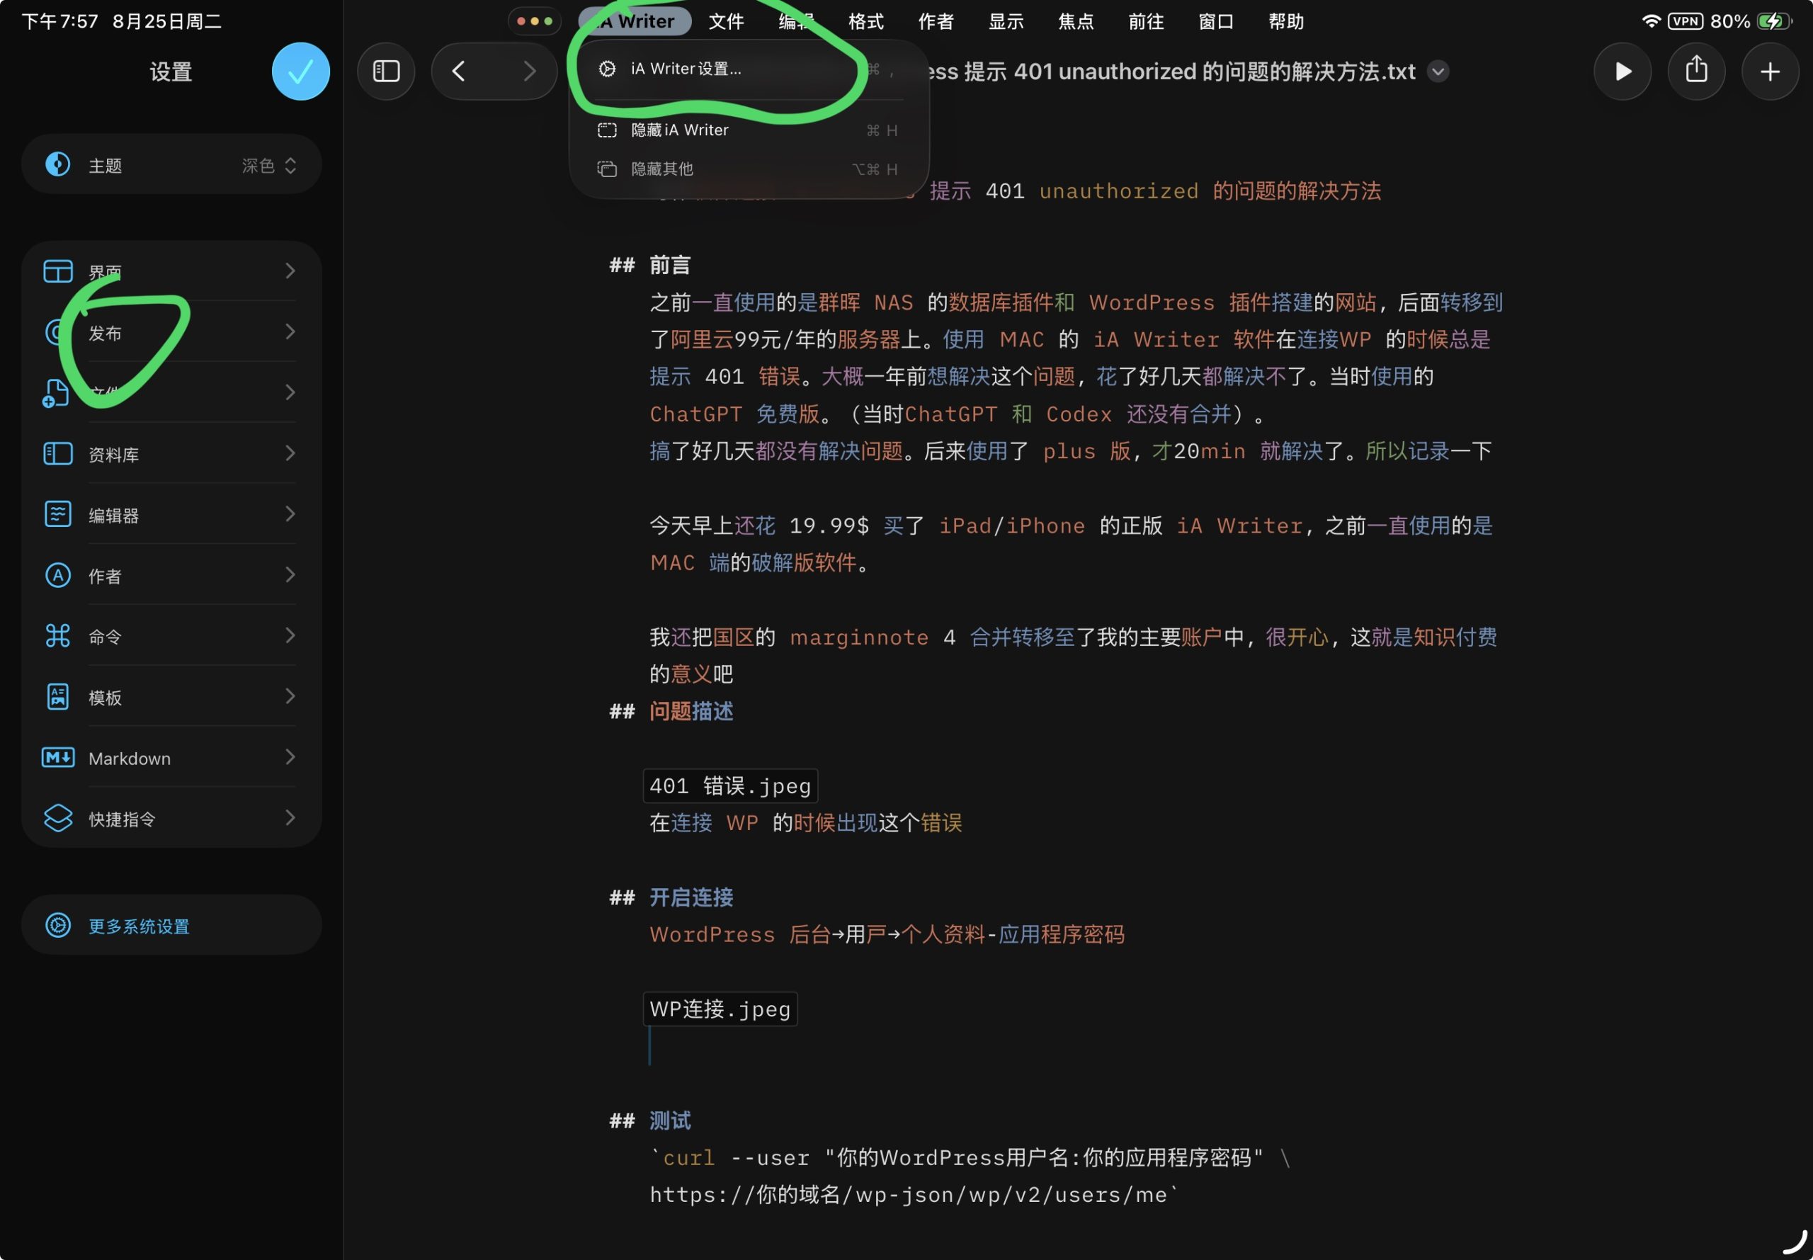1813x1260 pixels.
Task: Confirm settings with the blue checkmark button
Action: click(301, 71)
